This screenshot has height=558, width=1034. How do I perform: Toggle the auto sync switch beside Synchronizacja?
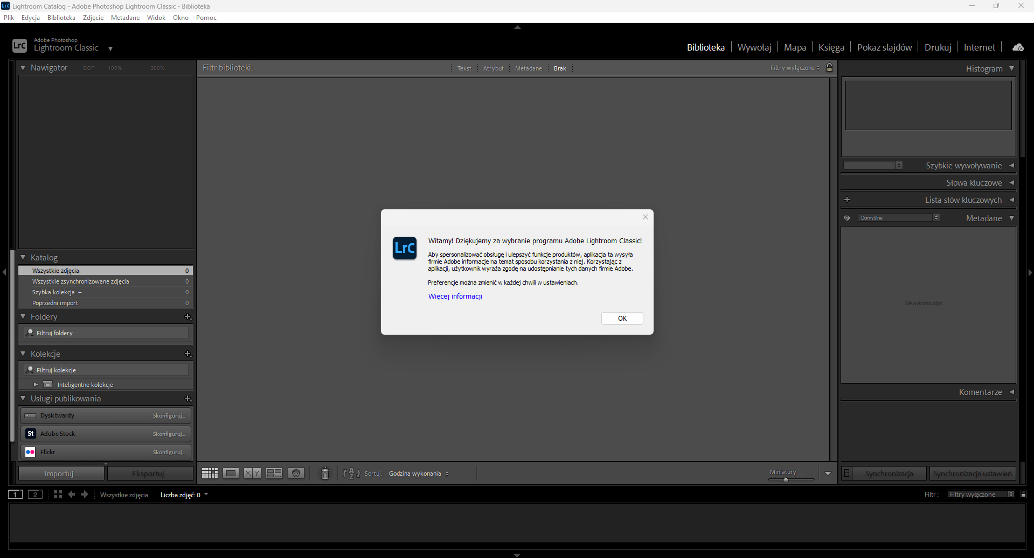[x=847, y=474]
